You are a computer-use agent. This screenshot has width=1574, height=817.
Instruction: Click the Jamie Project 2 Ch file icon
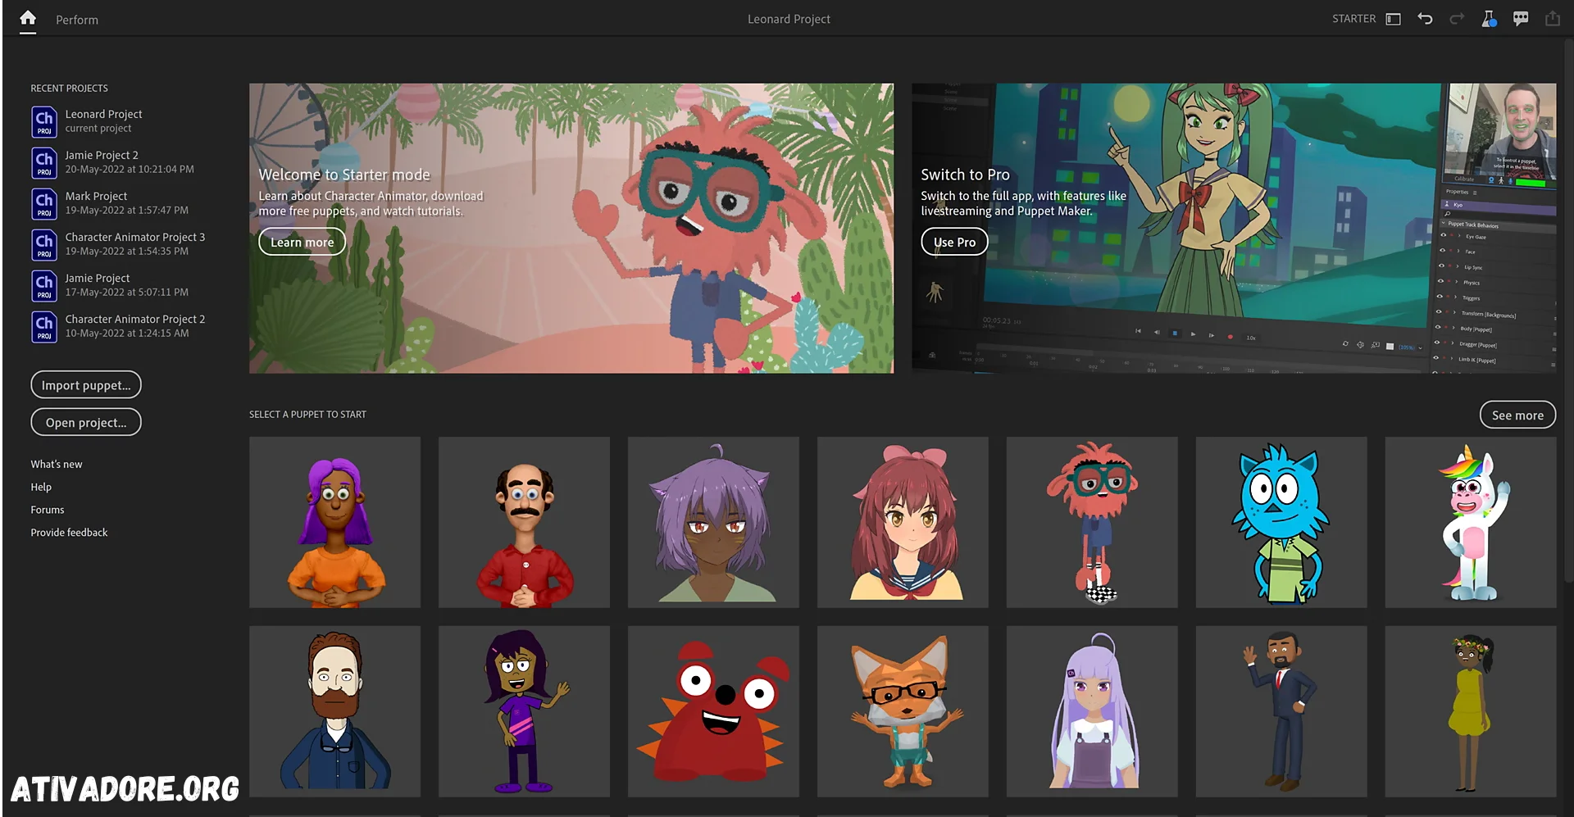point(44,163)
